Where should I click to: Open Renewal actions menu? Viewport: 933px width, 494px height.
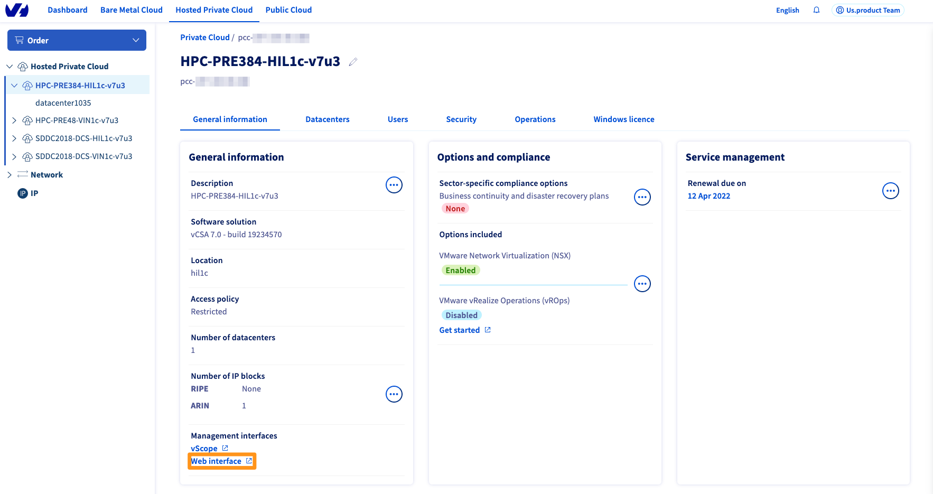tap(891, 191)
